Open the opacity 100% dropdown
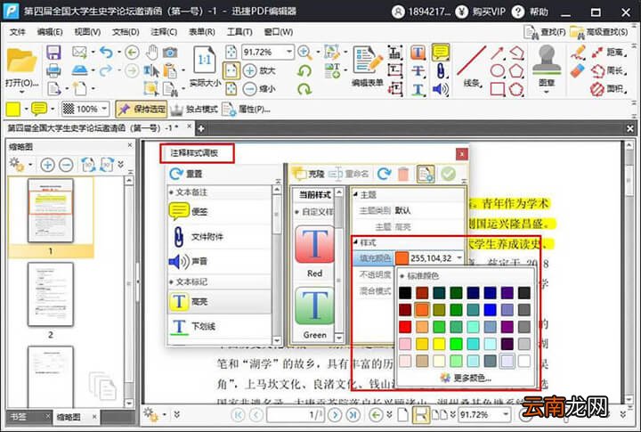This screenshot has height=432, width=641. [x=105, y=109]
